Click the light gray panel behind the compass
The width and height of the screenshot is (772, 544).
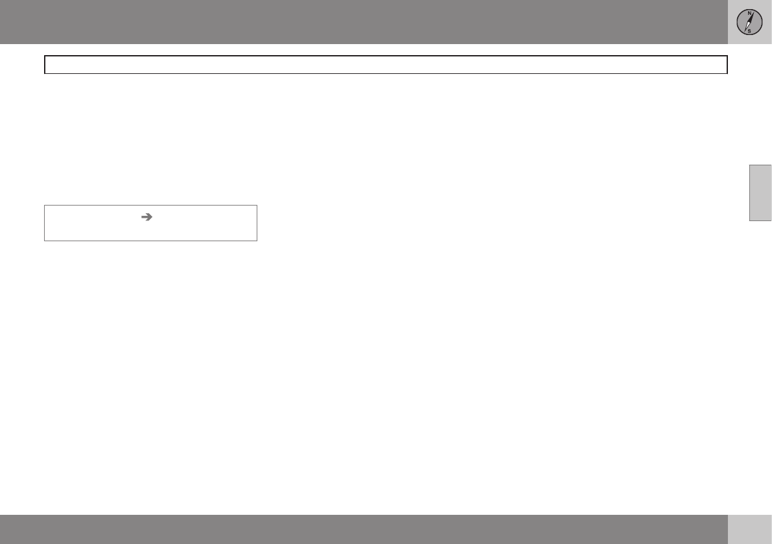[750, 22]
